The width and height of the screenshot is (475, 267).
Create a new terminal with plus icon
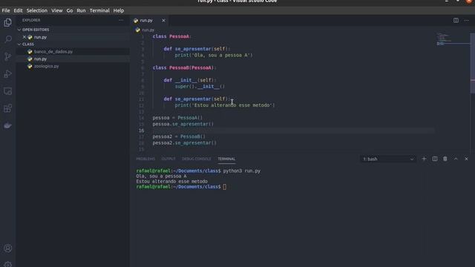[424, 159]
